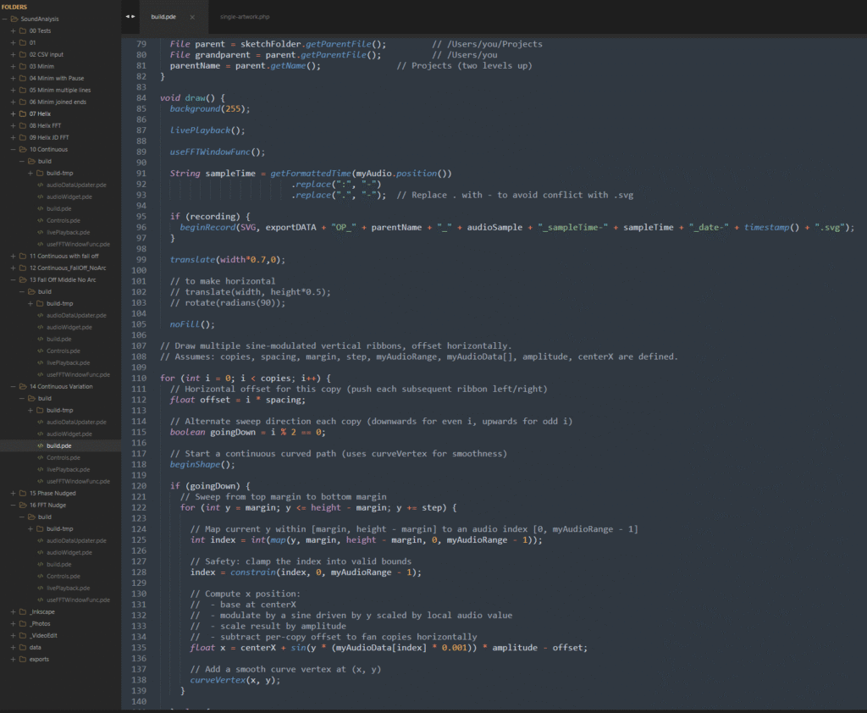The image size is (867, 713).
Task: Click livePlayback.pde file icon under 16 FFT Nudge
Action: [x=39, y=588]
